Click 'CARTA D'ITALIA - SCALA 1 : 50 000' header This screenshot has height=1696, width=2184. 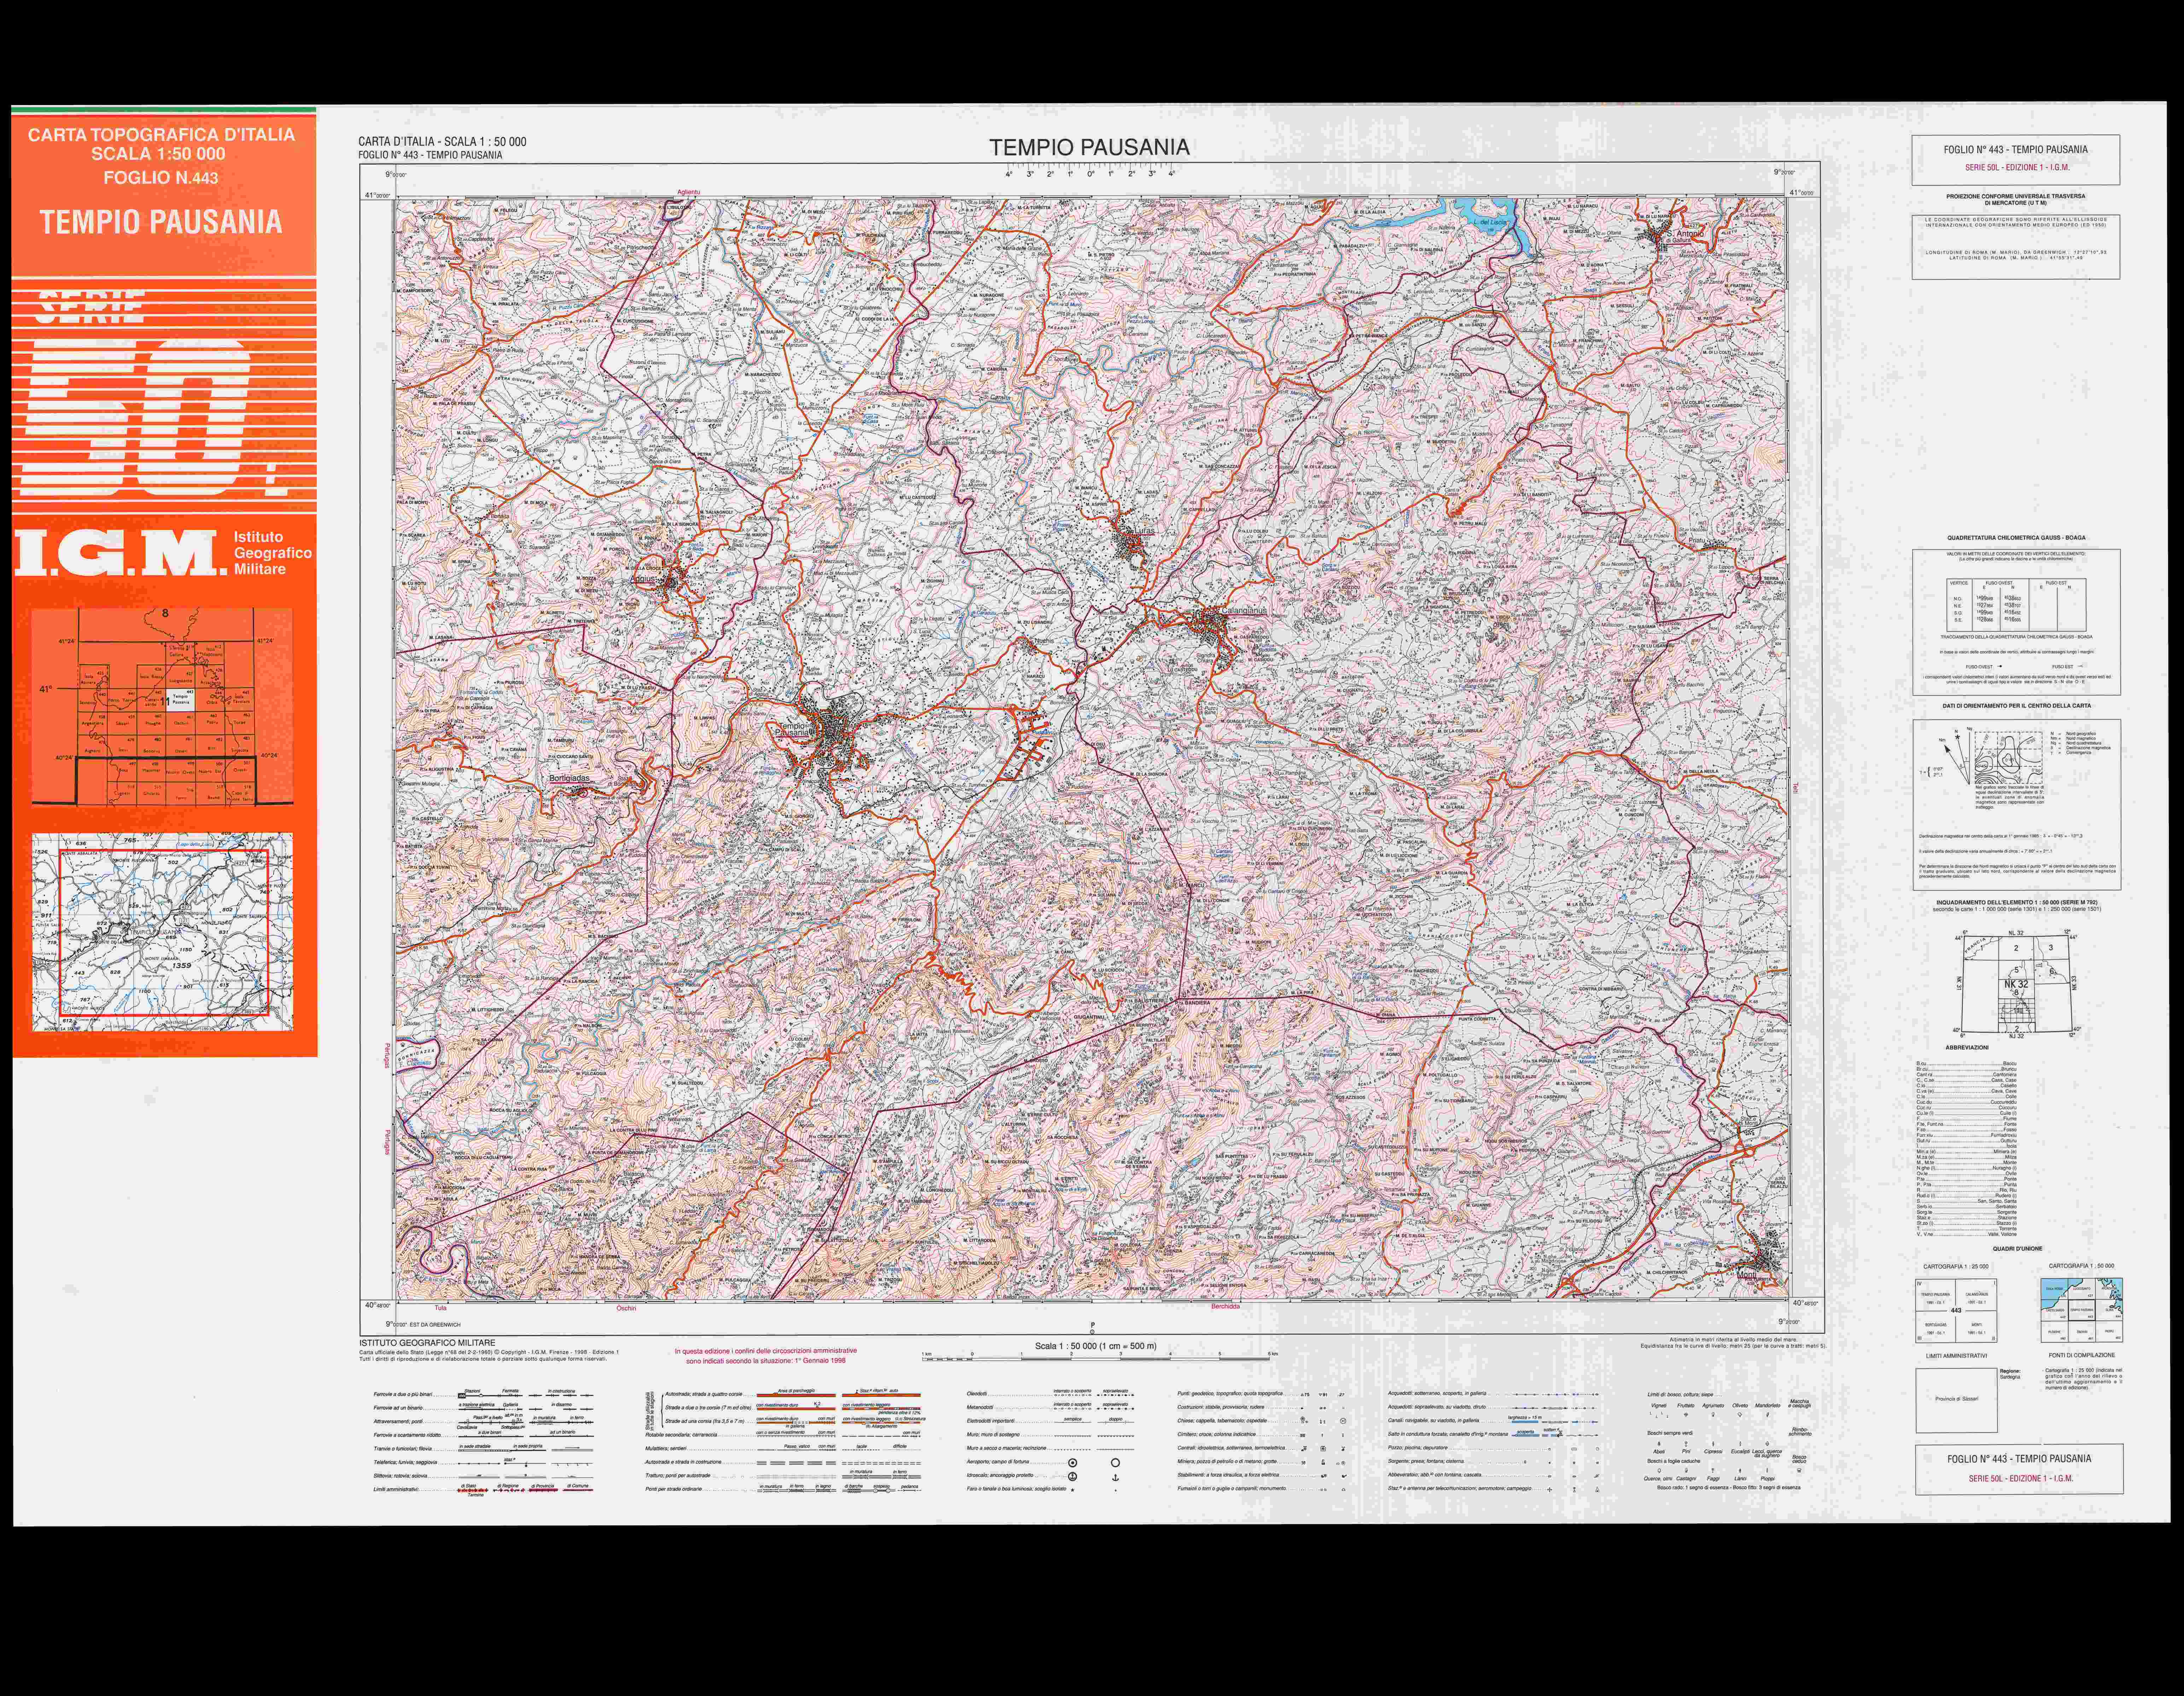click(442, 142)
